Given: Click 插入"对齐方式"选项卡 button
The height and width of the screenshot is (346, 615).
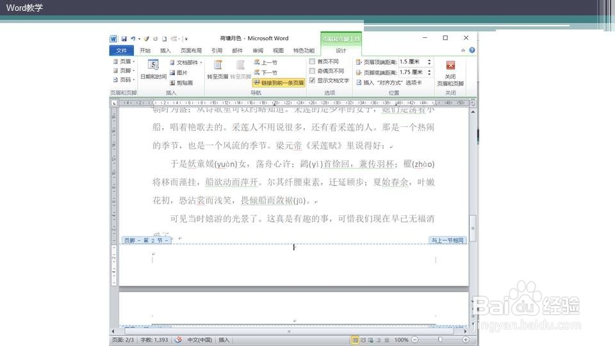Looking at the screenshot, I should 389,83.
